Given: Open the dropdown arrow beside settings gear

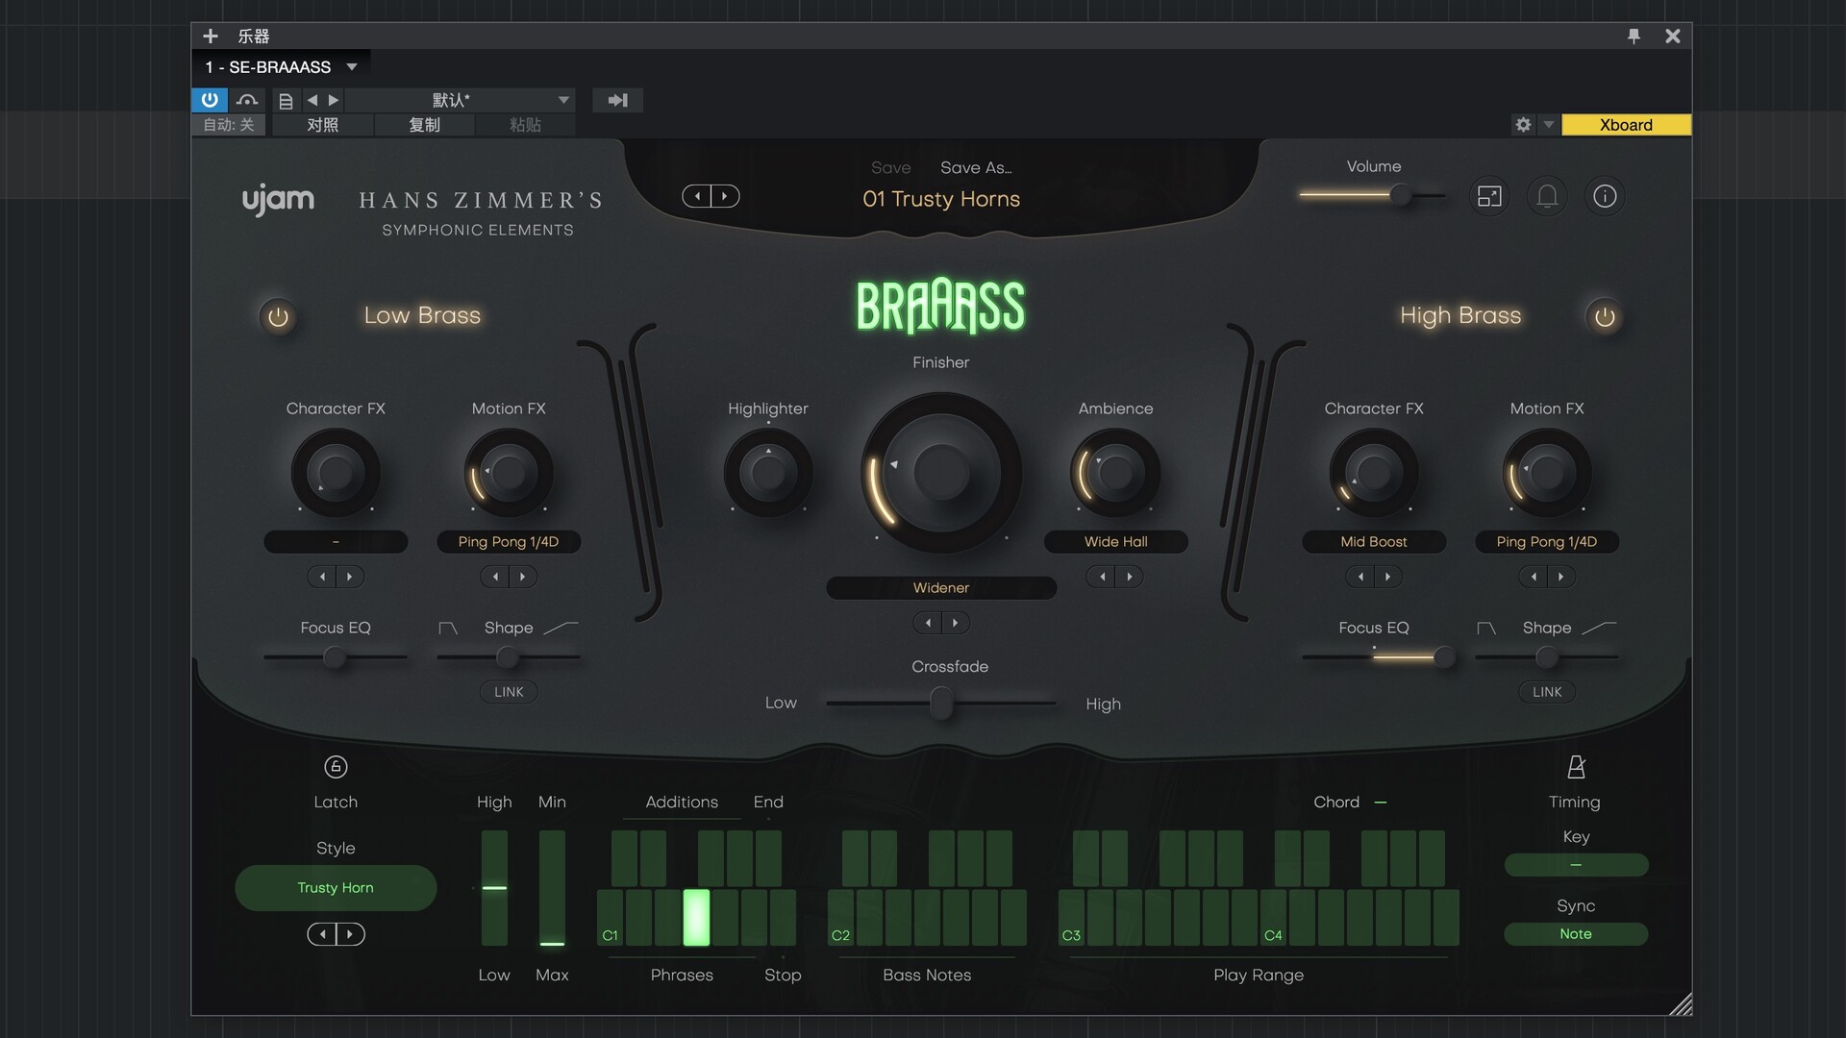Looking at the screenshot, I should (x=1548, y=124).
